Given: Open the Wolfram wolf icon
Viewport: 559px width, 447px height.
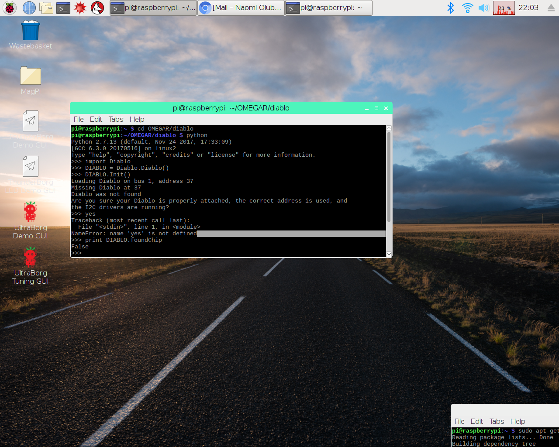Looking at the screenshot, I should [x=97, y=8].
